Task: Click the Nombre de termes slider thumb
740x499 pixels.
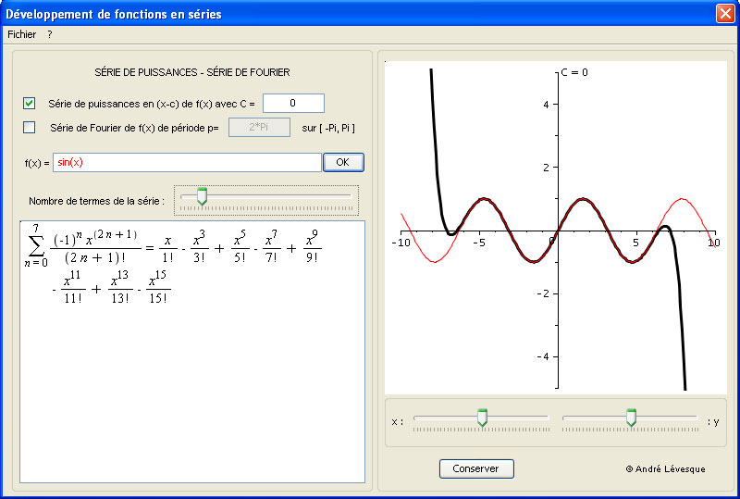Action: [202, 196]
